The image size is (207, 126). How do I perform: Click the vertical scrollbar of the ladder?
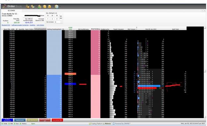[205, 72]
